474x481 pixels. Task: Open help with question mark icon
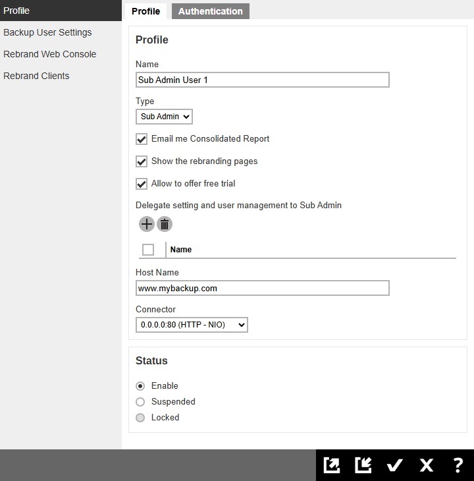tap(458, 465)
